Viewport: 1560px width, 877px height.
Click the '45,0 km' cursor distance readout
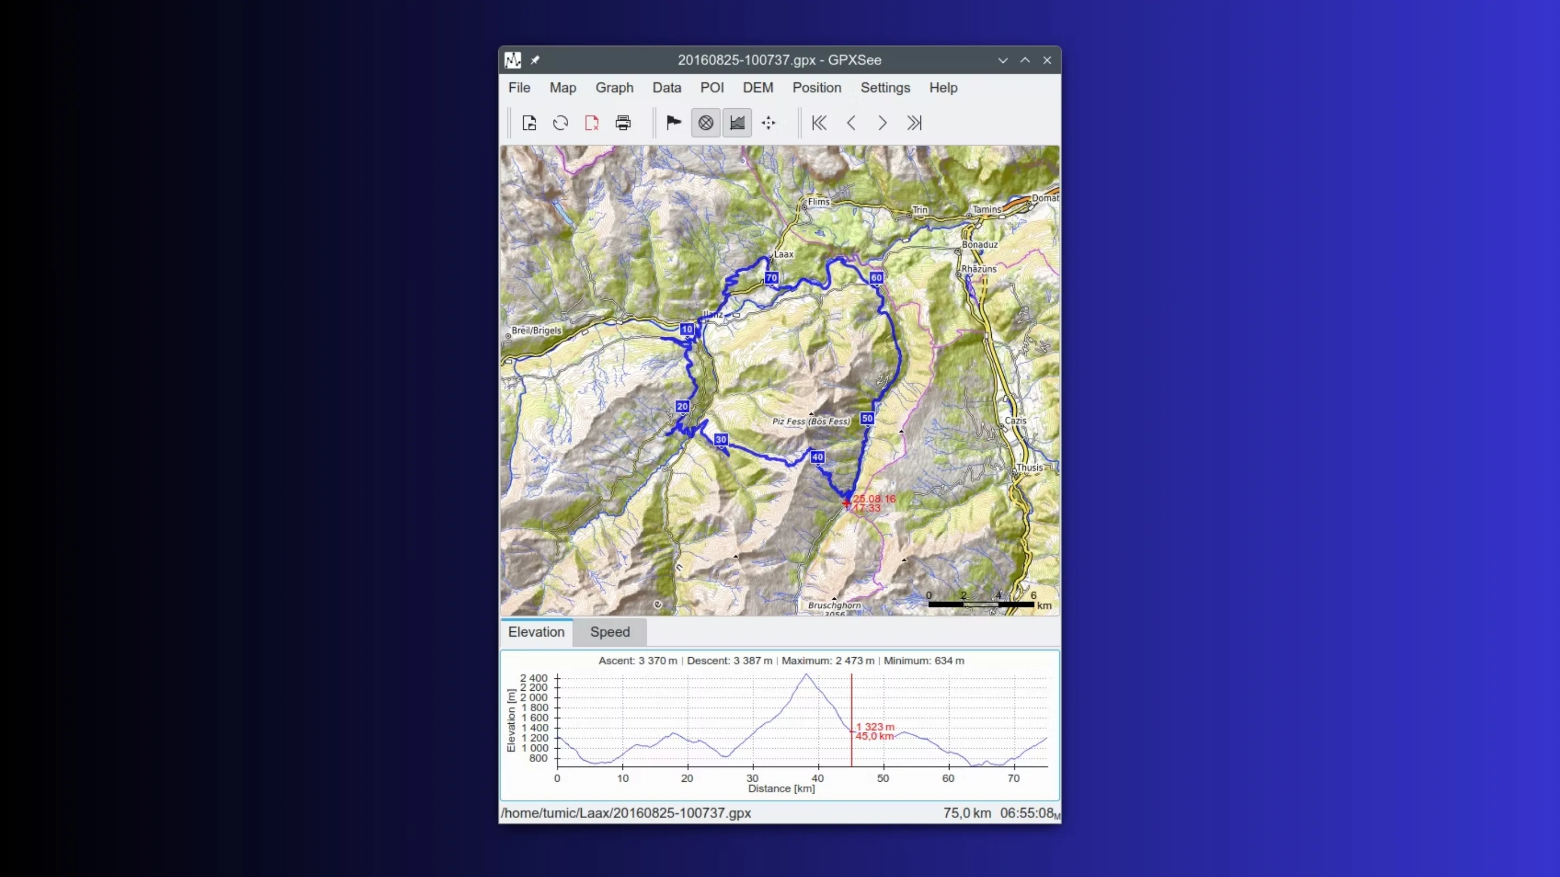874,737
